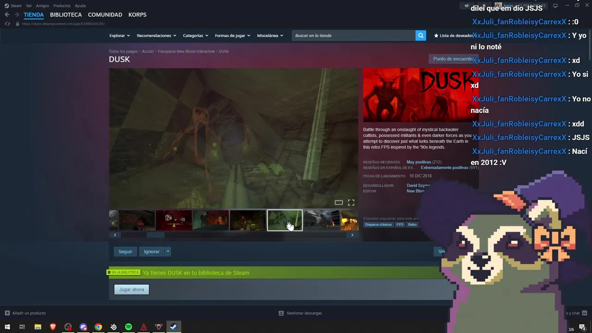Launch Brave browser from taskbar
This screenshot has height=333, width=592.
[x=53, y=327]
